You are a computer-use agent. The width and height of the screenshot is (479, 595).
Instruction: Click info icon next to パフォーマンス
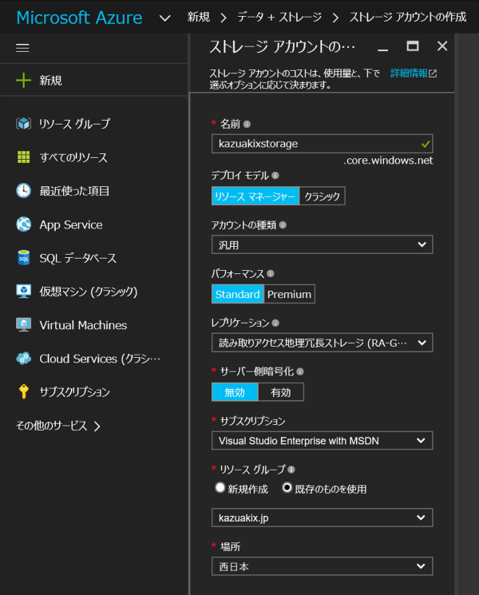point(271,274)
